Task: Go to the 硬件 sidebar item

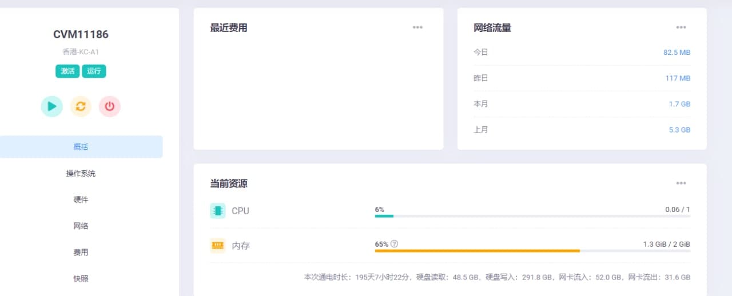Action: tap(81, 199)
